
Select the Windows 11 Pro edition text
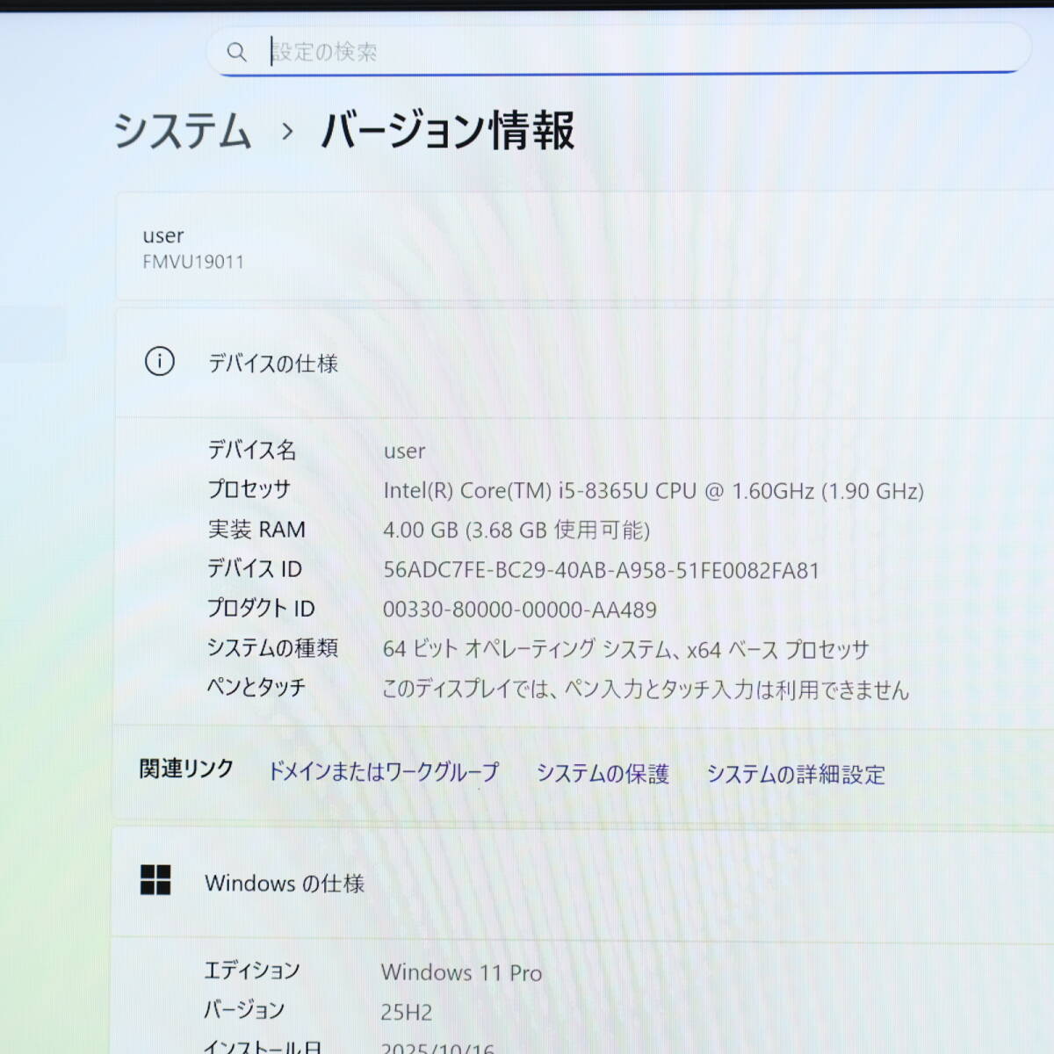(x=461, y=972)
